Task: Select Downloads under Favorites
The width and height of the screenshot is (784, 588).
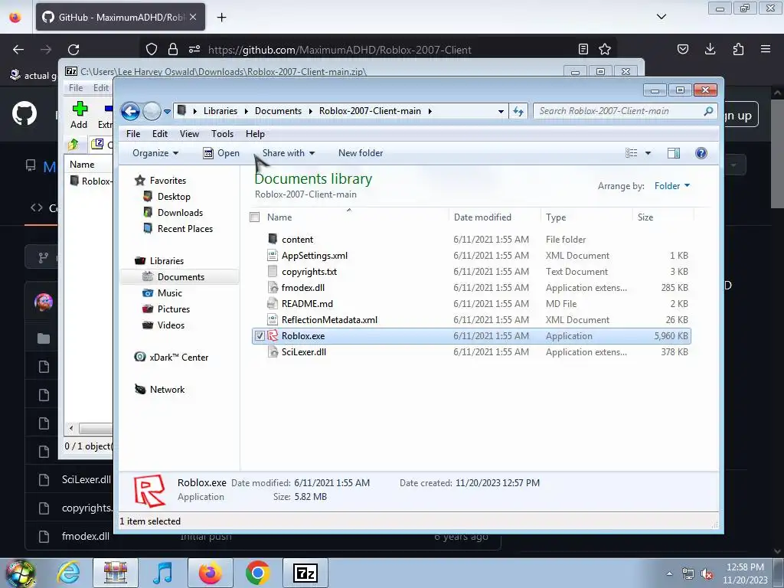Action: tap(180, 213)
